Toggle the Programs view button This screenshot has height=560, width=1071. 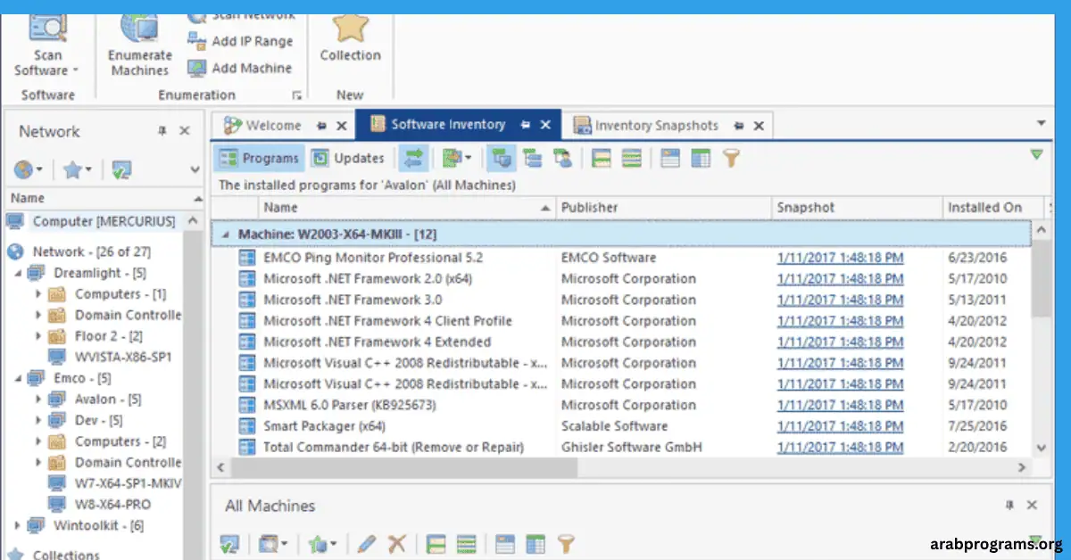(260, 159)
